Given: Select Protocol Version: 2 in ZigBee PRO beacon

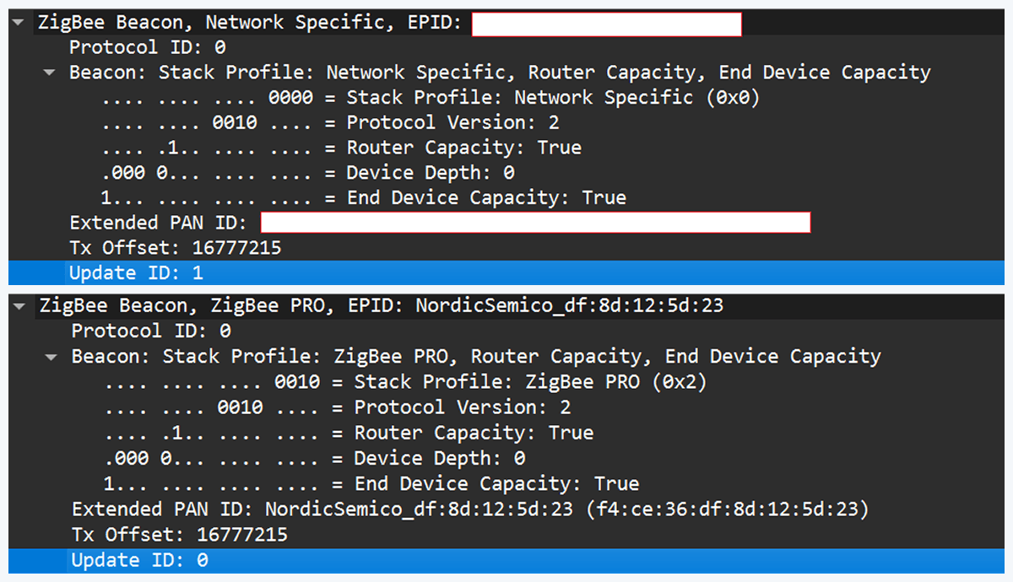Looking at the screenshot, I should coord(462,407).
